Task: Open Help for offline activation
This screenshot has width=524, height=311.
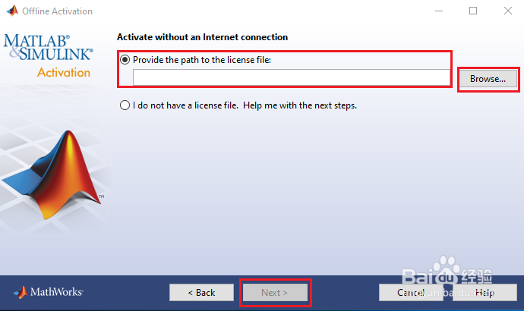Action: (x=484, y=292)
